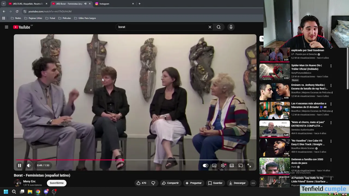
Task: Open Meny Enr. channel name
Action: (29, 181)
